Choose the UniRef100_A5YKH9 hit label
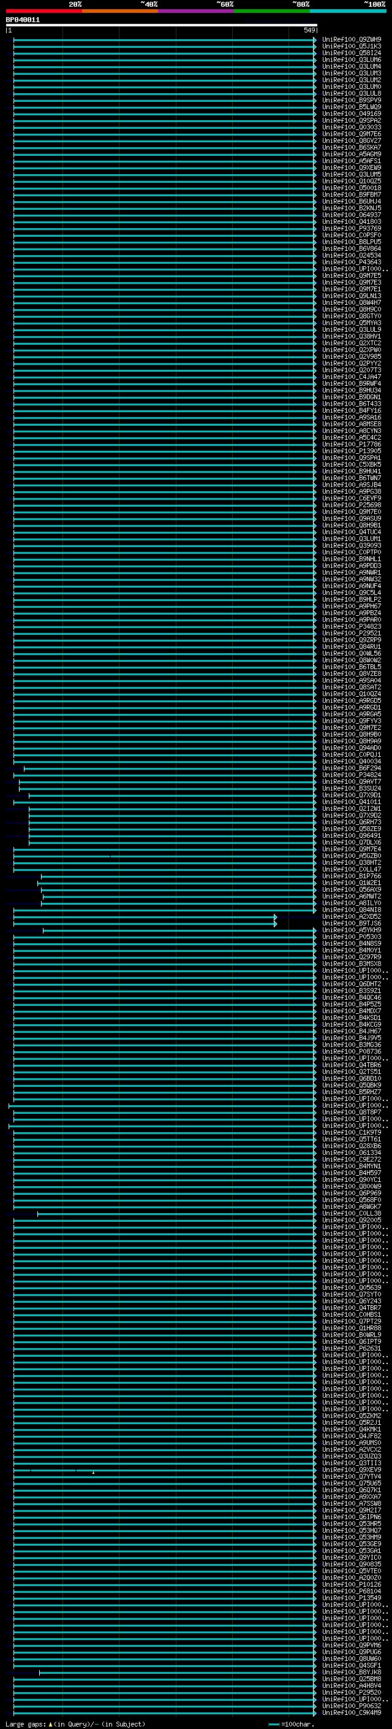This screenshot has width=392, height=1729. coord(352,930)
